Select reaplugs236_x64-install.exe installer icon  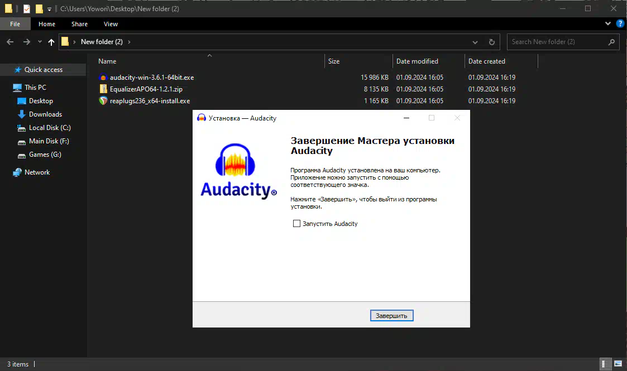103,100
